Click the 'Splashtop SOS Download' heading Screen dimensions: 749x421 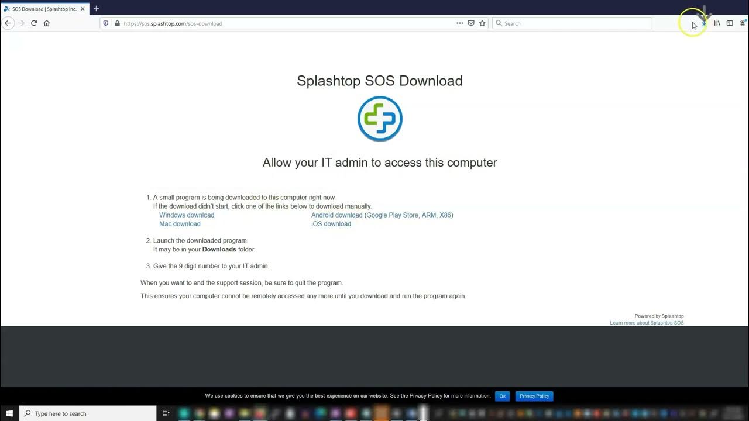click(380, 81)
